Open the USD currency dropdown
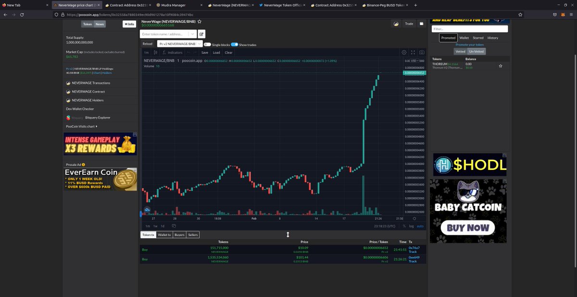Image resolution: width=577 pixels, height=297 pixels. [x=415, y=61]
